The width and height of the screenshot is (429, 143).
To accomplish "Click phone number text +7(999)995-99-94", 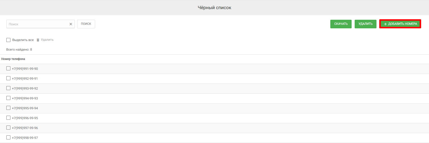I will point(25,108).
